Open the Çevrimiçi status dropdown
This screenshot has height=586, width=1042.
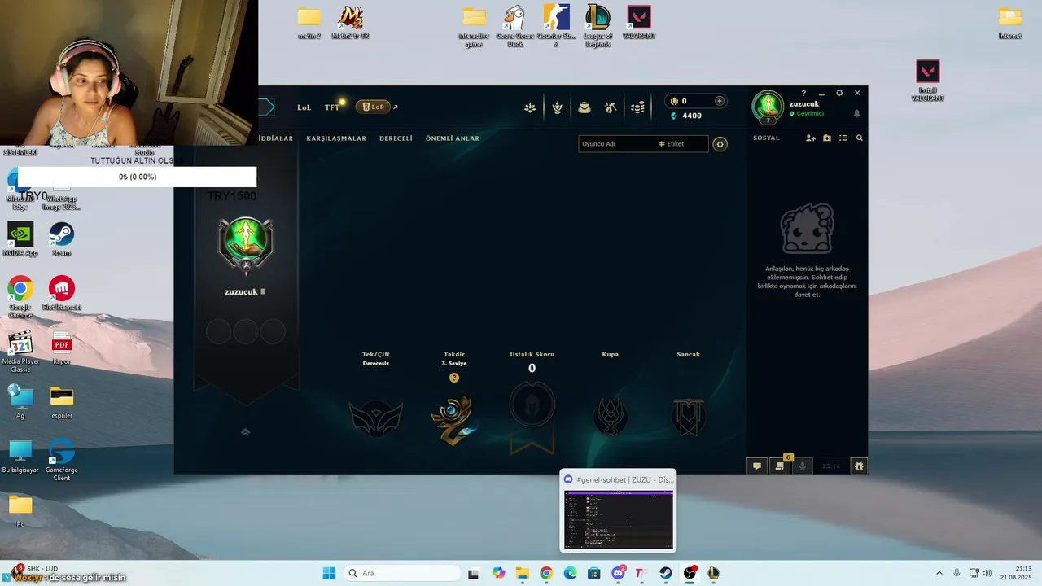pyautogui.click(x=807, y=114)
